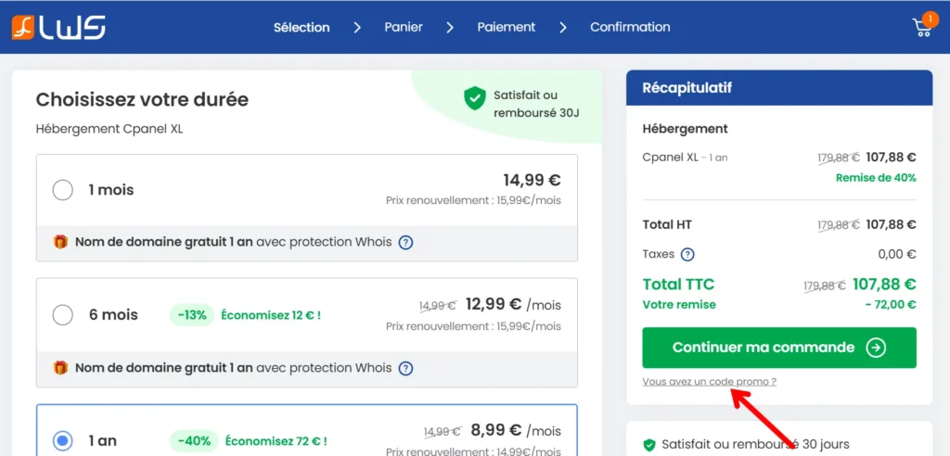
Task: Go to the Confirmation step
Action: pyautogui.click(x=630, y=27)
